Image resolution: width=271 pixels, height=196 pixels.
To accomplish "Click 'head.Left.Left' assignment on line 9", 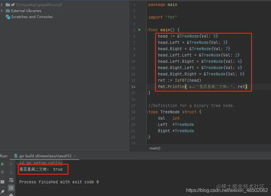I will point(199,55).
